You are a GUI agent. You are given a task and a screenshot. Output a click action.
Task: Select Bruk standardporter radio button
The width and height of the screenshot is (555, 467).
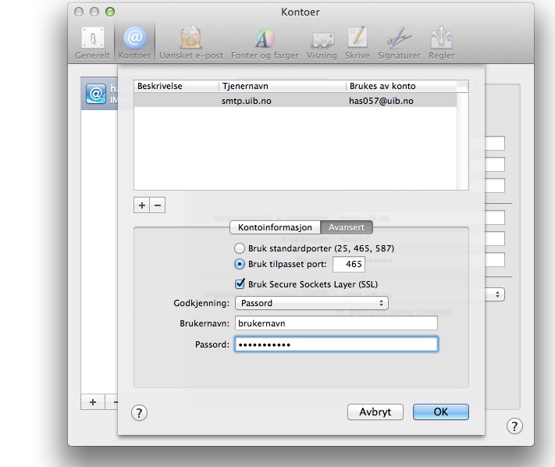(240, 248)
